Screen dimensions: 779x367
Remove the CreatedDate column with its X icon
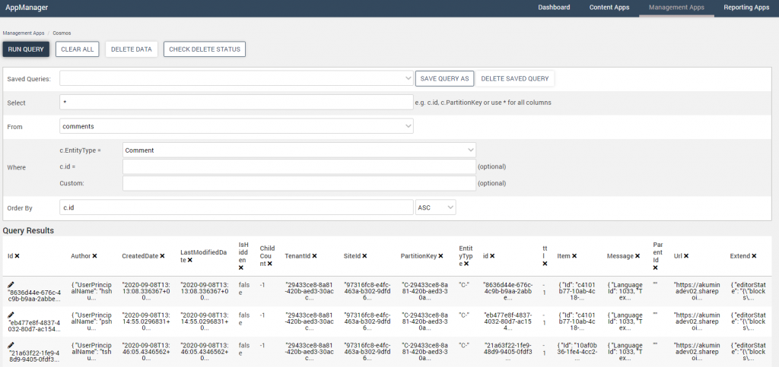tap(162, 256)
